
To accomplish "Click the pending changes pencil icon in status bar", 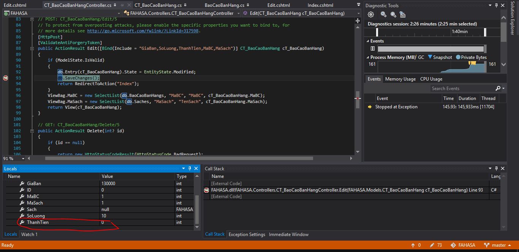I will (432, 245).
